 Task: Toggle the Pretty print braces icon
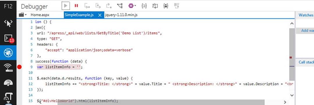[144, 6]
